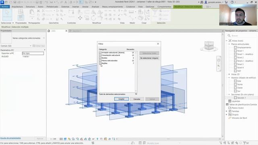Image resolution: width=258 pixels, height=145 pixels.
Task: Select Sección 1 in Project Browser
Action: click(241, 98)
